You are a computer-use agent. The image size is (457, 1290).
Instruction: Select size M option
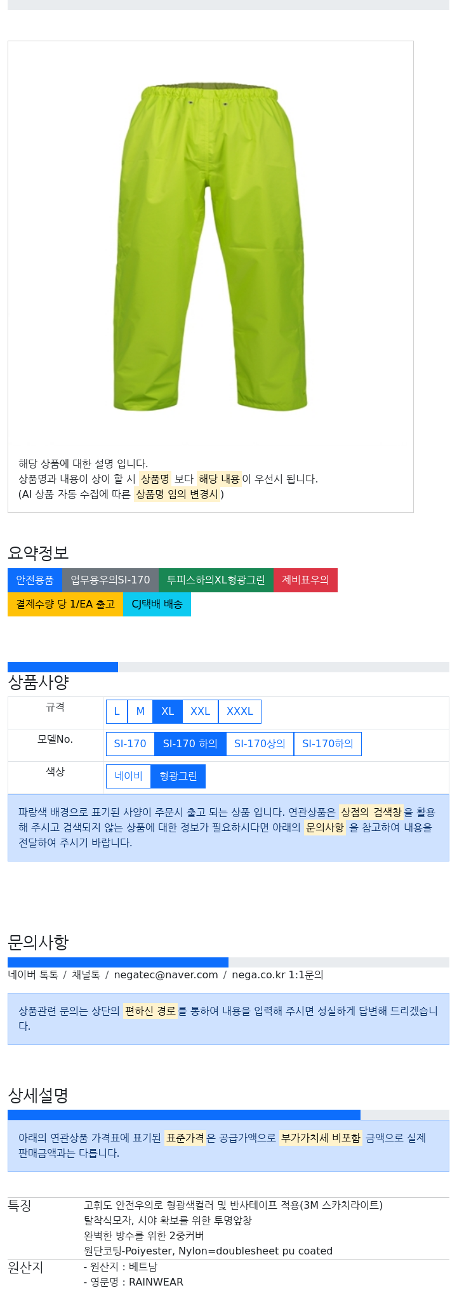pos(140,712)
